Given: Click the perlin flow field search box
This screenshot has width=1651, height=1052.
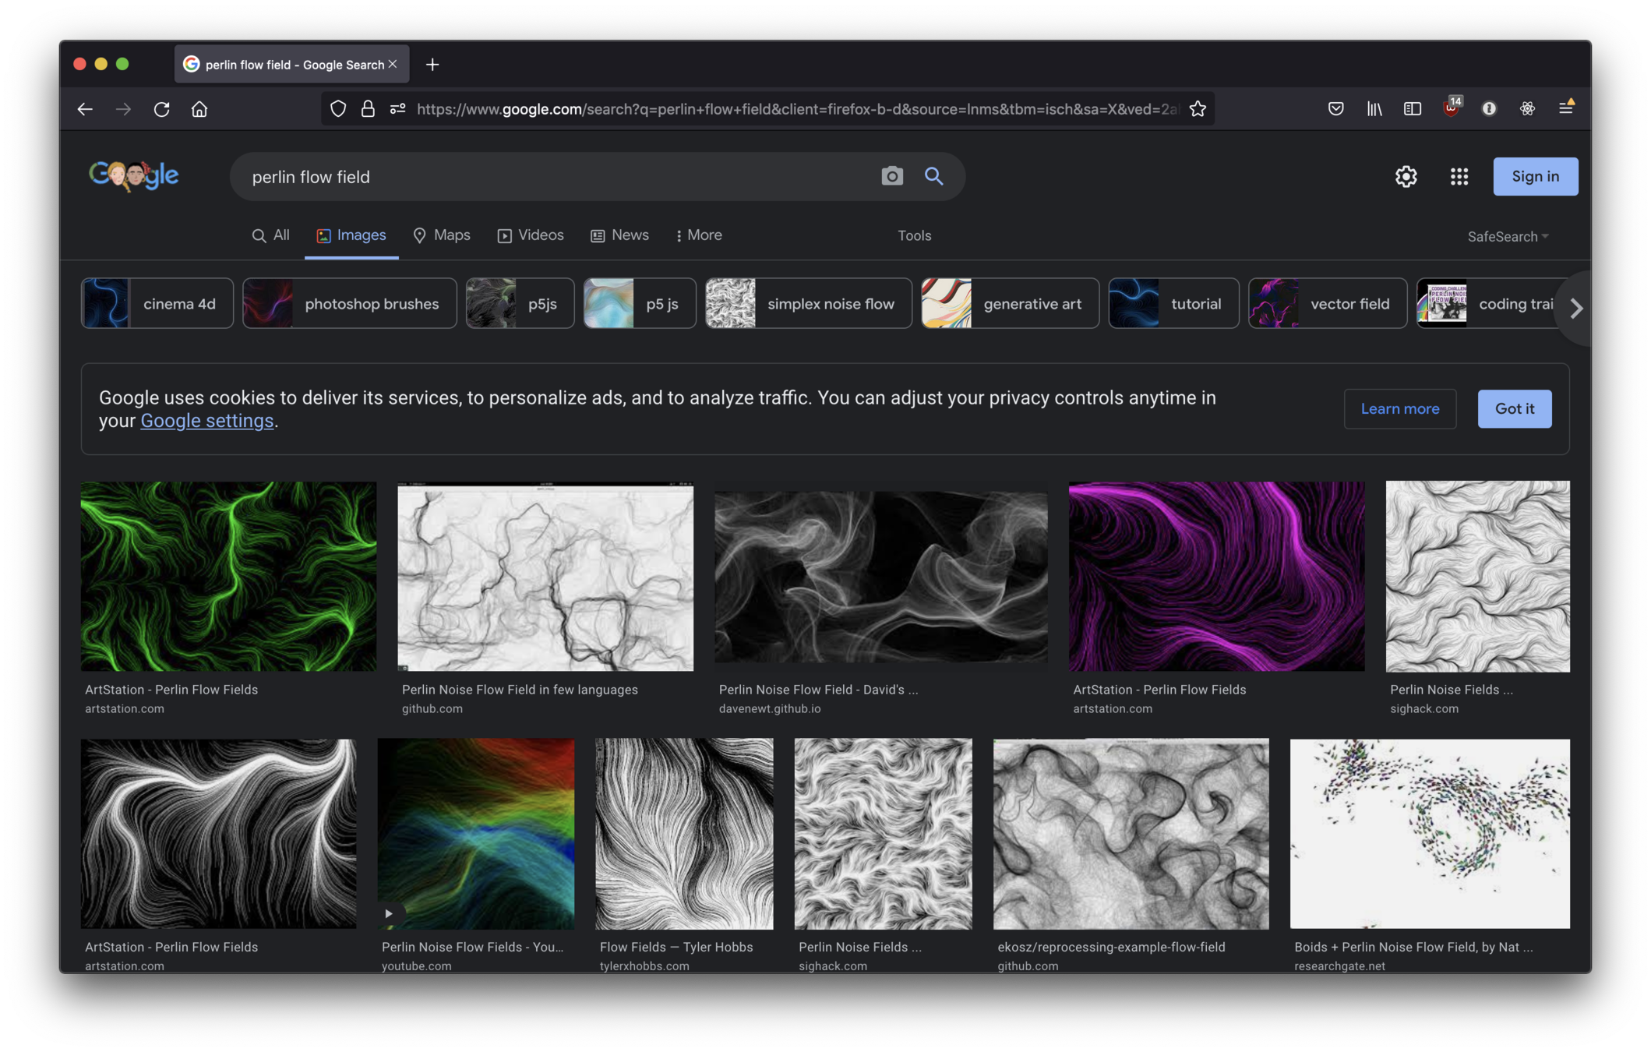Looking at the screenshot, I should pyautogui.click(x=545, y=177).
